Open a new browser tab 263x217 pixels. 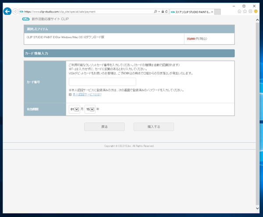coord(217,12)
